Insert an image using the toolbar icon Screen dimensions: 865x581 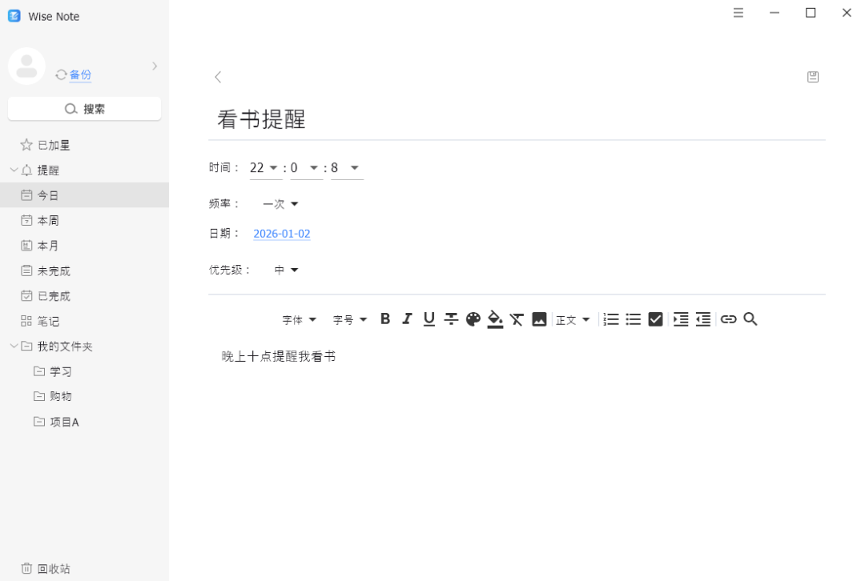click(539, 319)
